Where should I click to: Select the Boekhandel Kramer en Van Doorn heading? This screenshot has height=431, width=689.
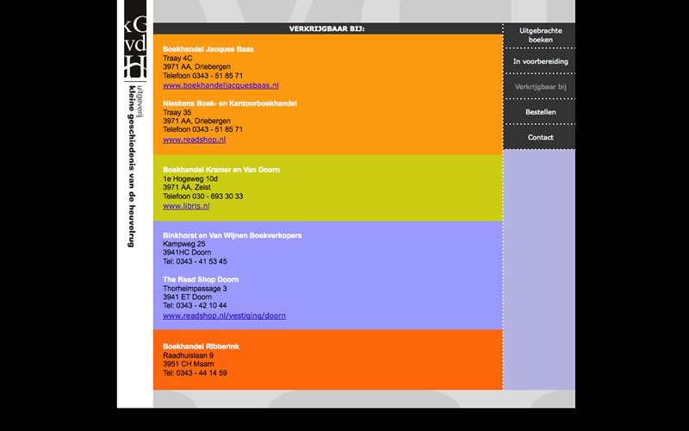pos(220,170)
